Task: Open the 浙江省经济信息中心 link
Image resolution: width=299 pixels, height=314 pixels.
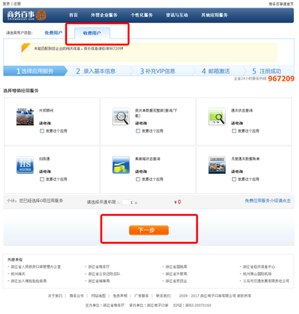Action: pyautogui.click(x=259, y=267)
